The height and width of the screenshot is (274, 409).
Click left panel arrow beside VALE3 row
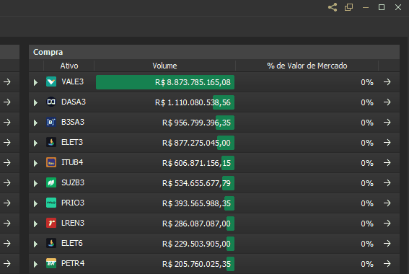(7, 82)
